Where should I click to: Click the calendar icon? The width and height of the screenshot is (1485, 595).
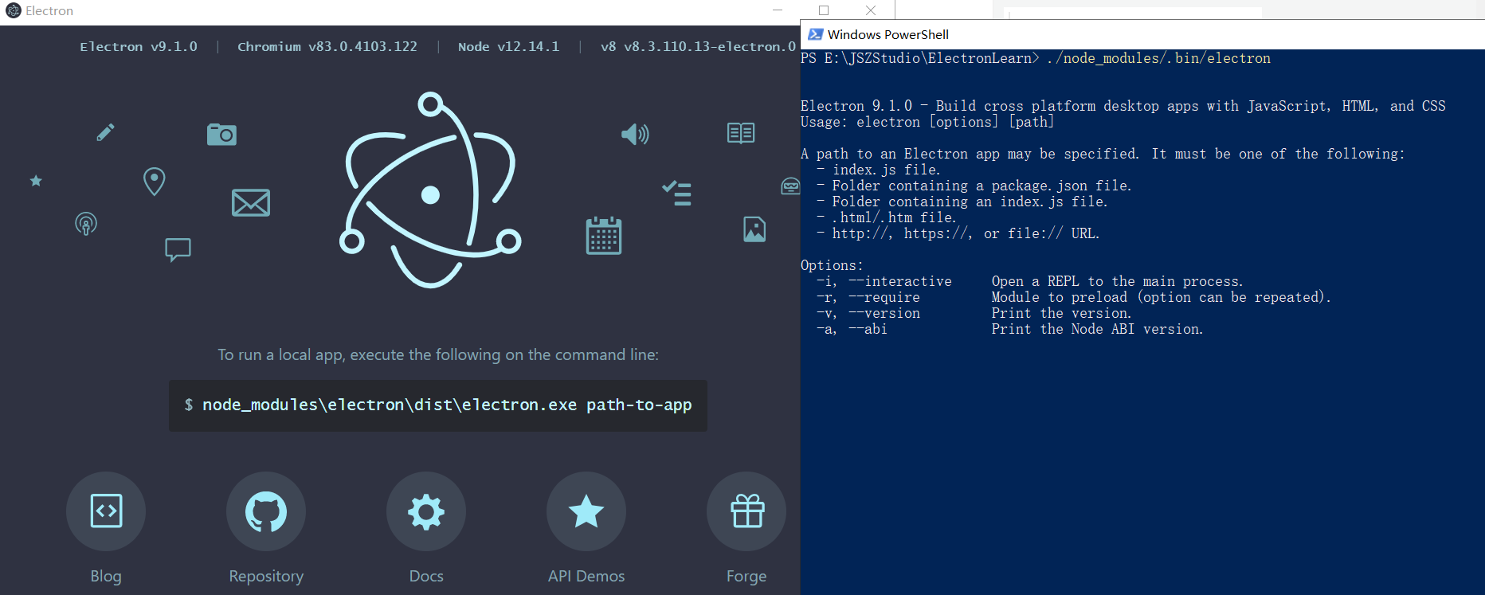(x=604, y=236)
